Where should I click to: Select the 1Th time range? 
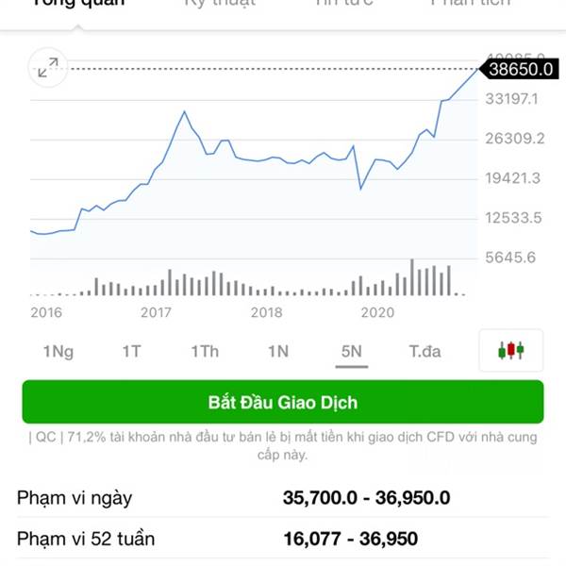[205, 351]
